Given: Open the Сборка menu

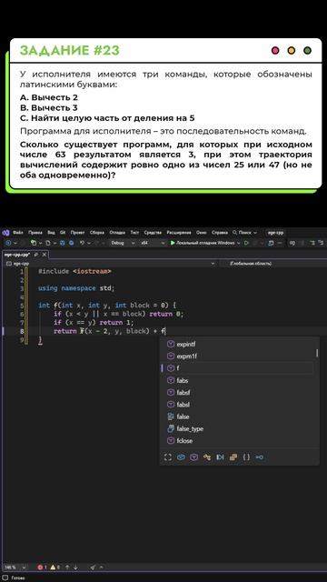Looking at the screenshot, I should tap(97, 233).
